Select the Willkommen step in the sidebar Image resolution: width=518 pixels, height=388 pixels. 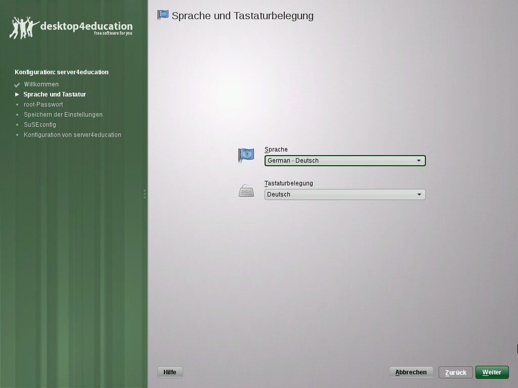coord(41,84)
